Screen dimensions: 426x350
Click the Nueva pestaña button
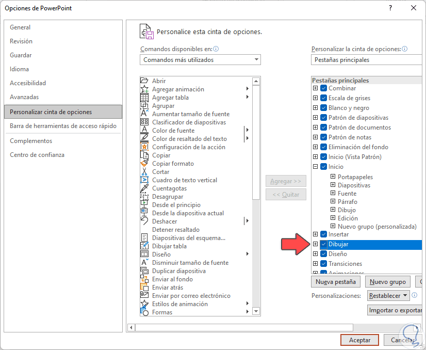point(336,282)
